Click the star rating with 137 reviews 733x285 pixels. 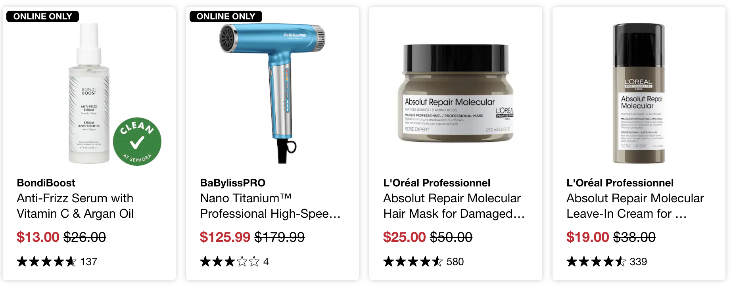tap(57, 262)
